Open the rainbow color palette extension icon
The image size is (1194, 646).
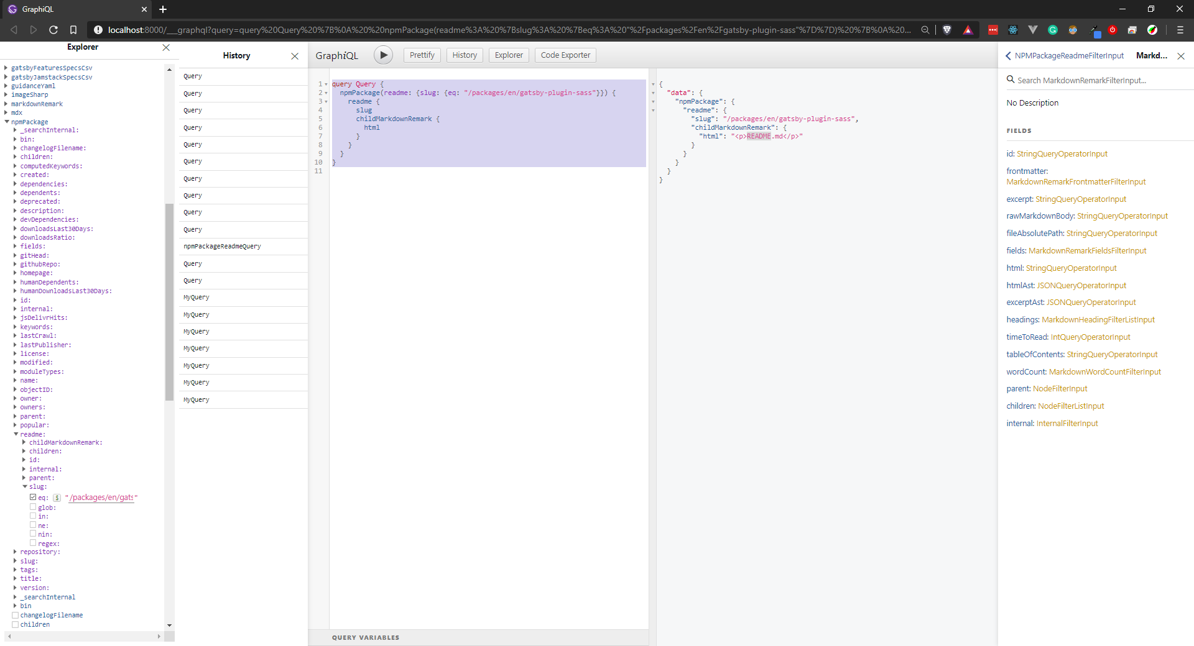[x=1152, y=30]
